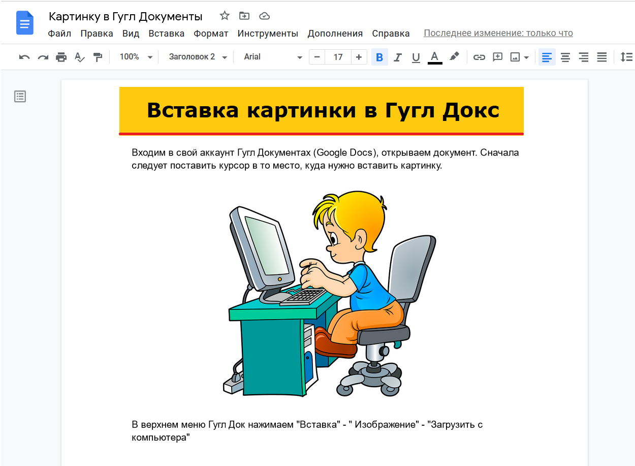Open the Дополнения menu
This screenshot has height=466, width=635.
335,34
